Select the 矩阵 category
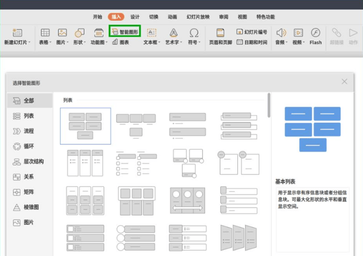The width and height of the screenshot is (363, 256). (30, 192)
